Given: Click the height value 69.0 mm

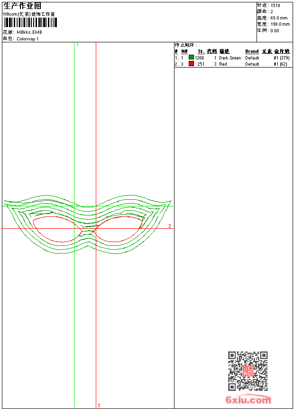Looking at the screenshot, I should tap(279, 18).
